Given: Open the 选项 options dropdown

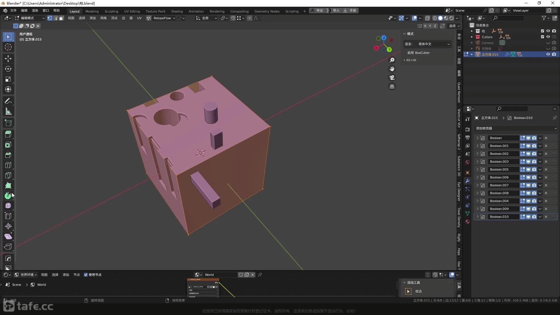Looking at the screenshot, I should 454,26.
